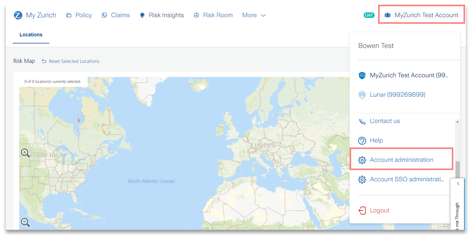Click Reset Selected Locations link

point(71,61)
